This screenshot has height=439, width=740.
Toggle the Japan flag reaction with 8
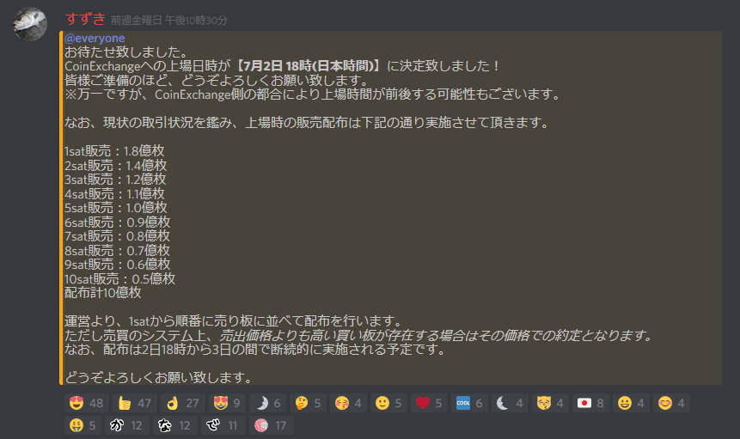pos(590,403)
